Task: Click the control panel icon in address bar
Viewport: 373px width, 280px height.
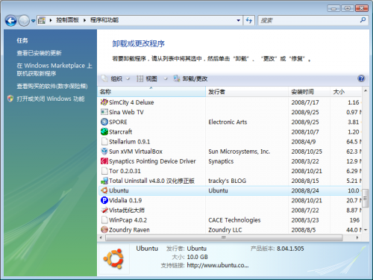Action: coord(42,20)
